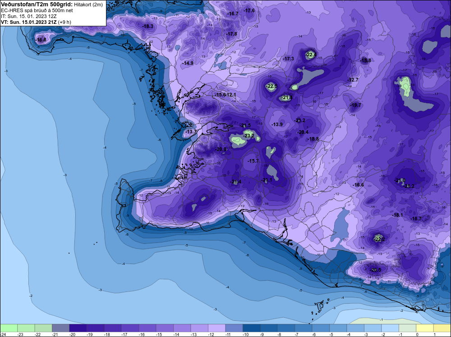Click the -19.7 temperature value

tap(355, 105)
